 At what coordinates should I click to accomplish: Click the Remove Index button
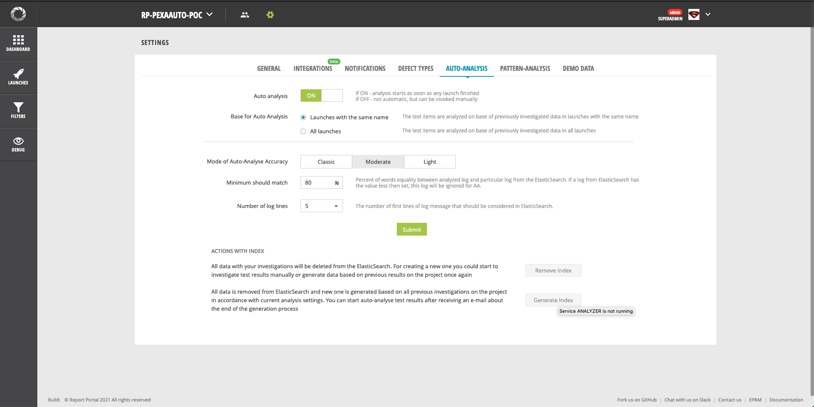(x=553, y=270)
